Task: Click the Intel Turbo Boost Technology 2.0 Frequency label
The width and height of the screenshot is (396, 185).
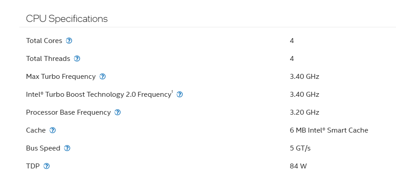Action: click(99, 95)
